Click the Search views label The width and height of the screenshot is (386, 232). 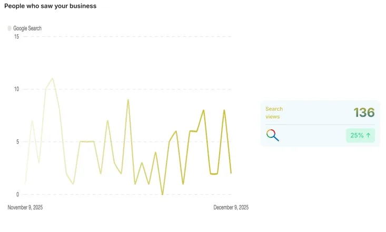coord(274,113)
